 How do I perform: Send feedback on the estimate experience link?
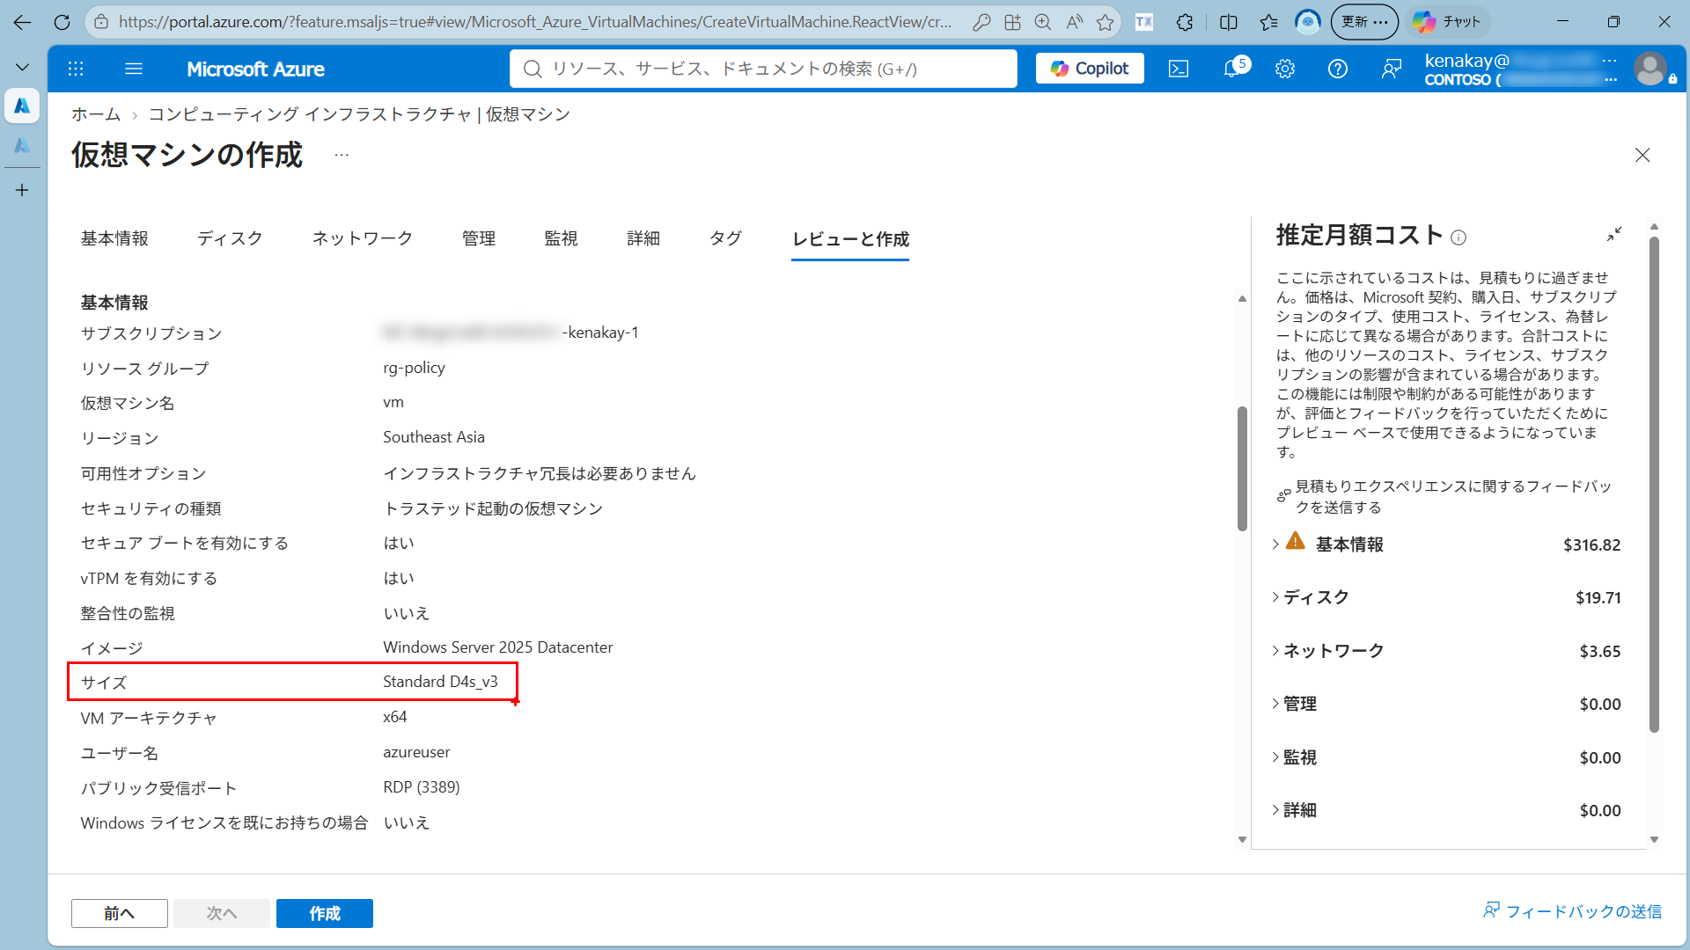tap(1444, 497)
